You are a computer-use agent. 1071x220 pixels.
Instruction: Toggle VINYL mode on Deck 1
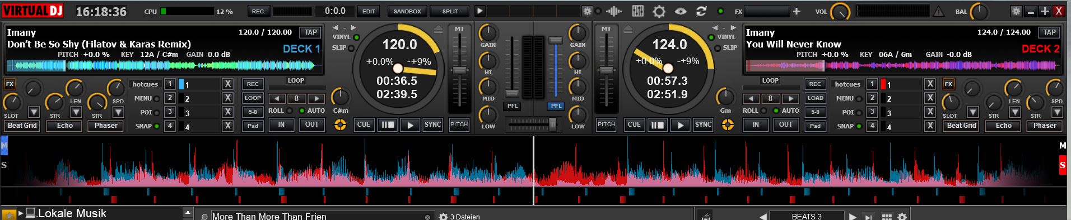click(x=356, y=37)
